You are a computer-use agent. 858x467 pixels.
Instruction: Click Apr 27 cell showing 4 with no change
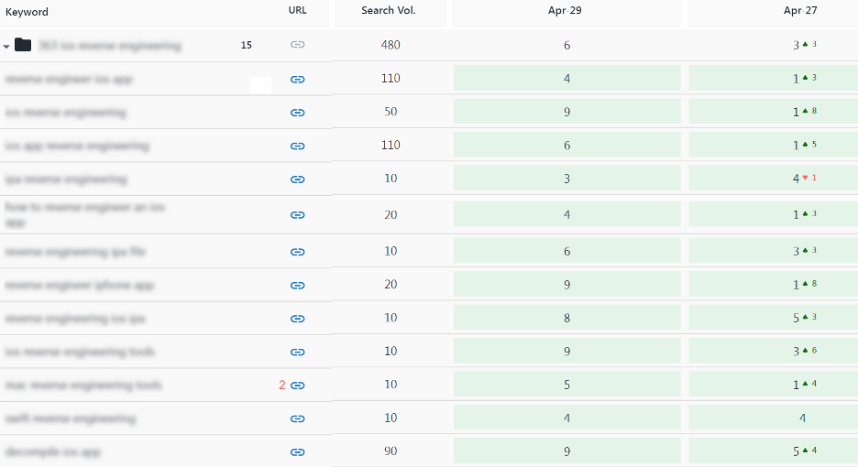[773, 418]
